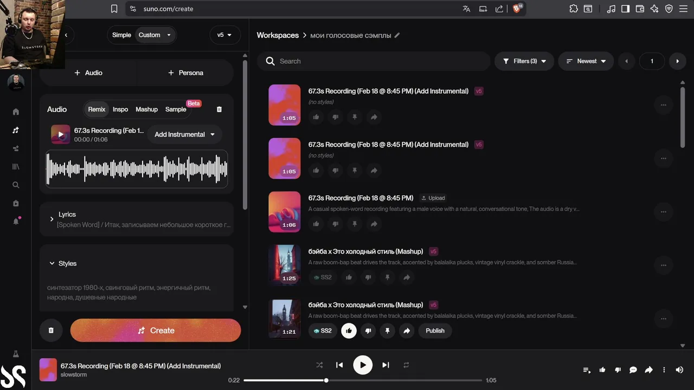The width and height of the screenshot is (694, 390).
Task: Click the audio waveform in Audio panel
Action: point(137,169)
